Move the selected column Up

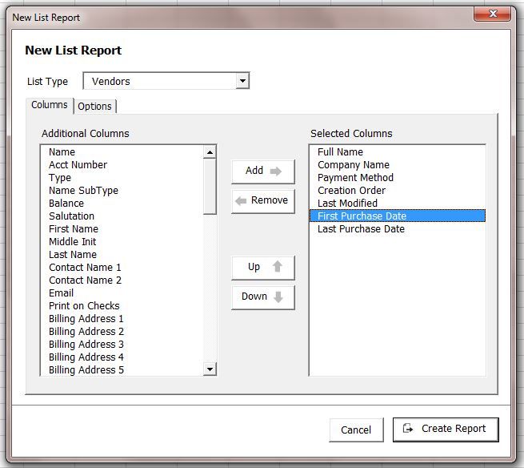click(x=263, y=267)
